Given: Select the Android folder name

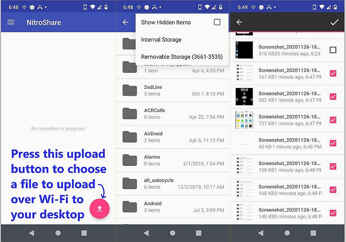Looking at the screenshot, I should [153, 203].
